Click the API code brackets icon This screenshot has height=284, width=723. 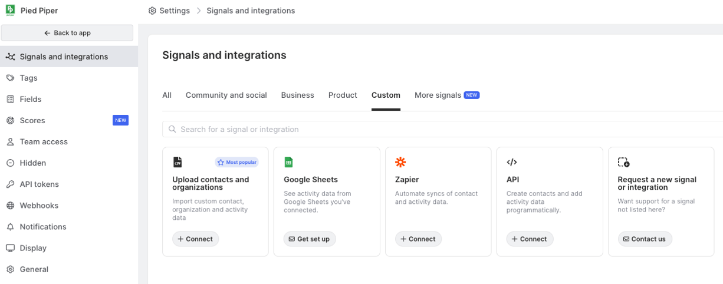click(512, 162)
